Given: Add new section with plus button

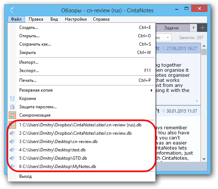Looking at the screenshot, I should 202,28.
